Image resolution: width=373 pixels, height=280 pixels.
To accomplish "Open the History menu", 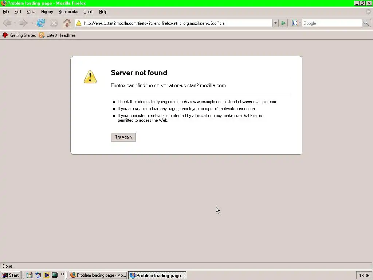I will [x=47, y=12].
